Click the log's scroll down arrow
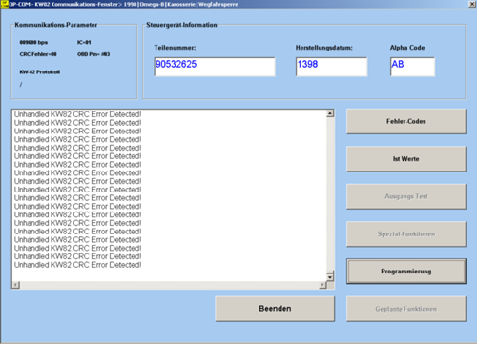 pyautogui.click(x=330, y=277)
